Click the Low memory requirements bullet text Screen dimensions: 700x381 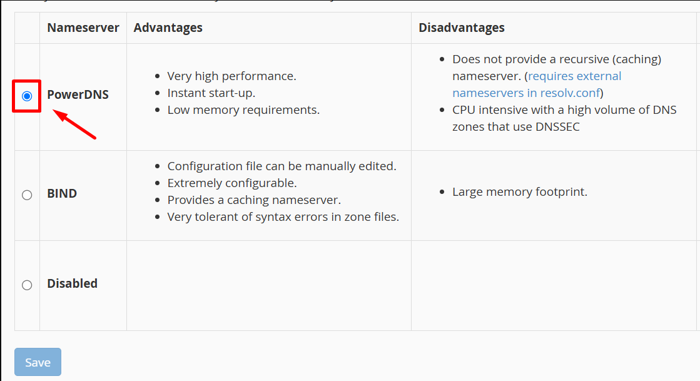(243, 110)
